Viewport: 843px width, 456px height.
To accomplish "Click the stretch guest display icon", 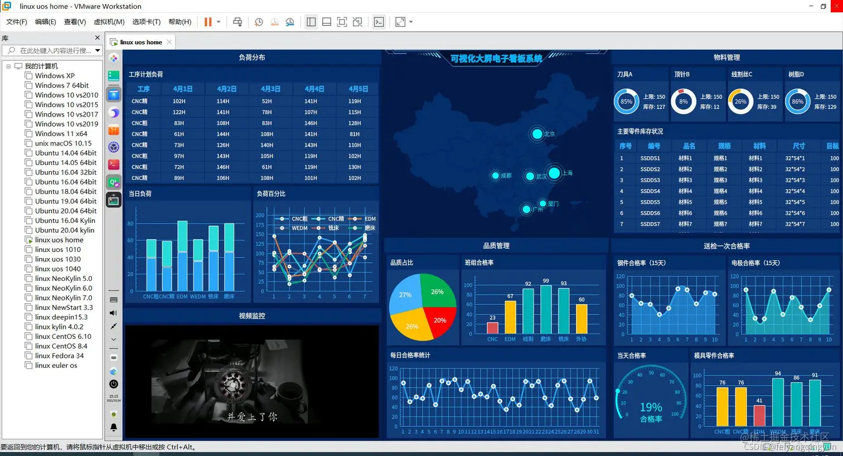I will tap(400, 22).
